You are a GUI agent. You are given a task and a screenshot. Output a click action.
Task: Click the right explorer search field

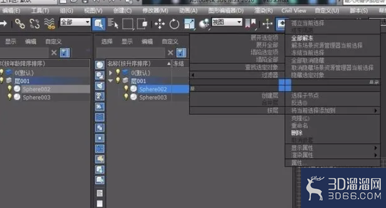[130, 53]
